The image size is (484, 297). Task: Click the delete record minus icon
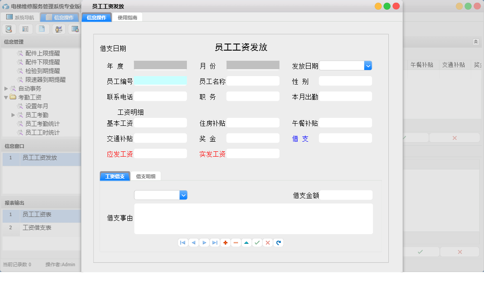coord(236,242)
